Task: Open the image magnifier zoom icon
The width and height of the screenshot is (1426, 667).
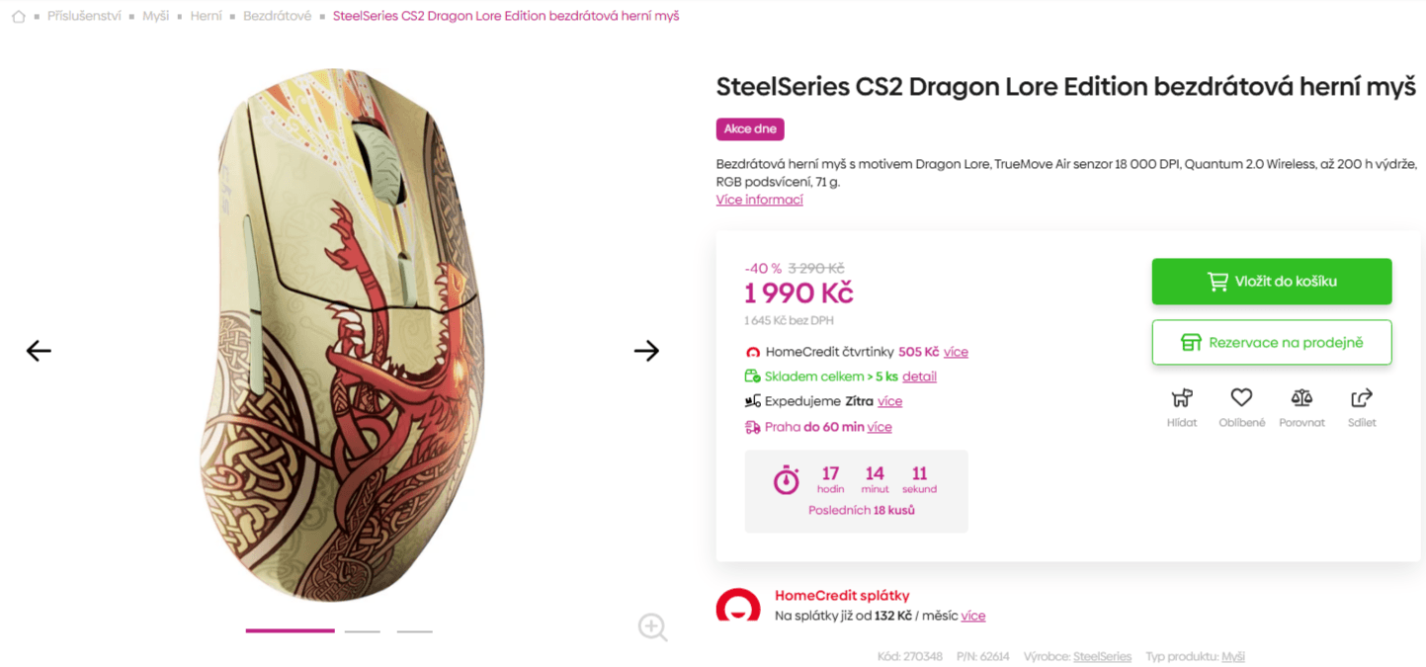Action: click(x=652, y=627)
